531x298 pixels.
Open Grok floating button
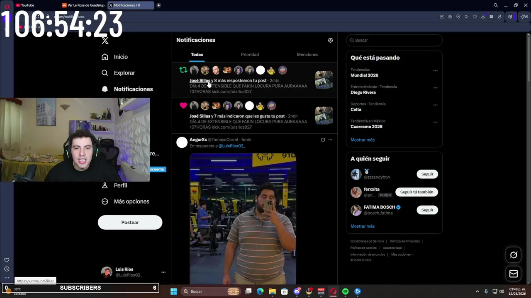514,255
